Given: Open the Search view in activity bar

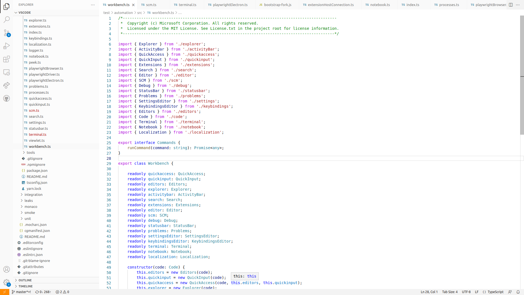Looking at the screenshot, I should (x=7, y=19).
